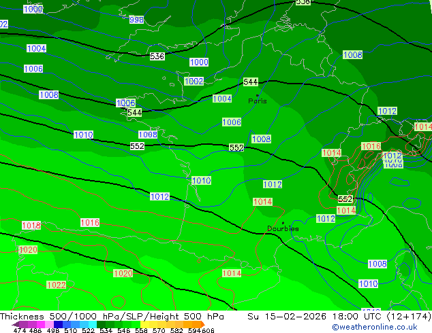Screen dimensions: 432x333
Task: Click the Paris city label
Action: (258, 101)
